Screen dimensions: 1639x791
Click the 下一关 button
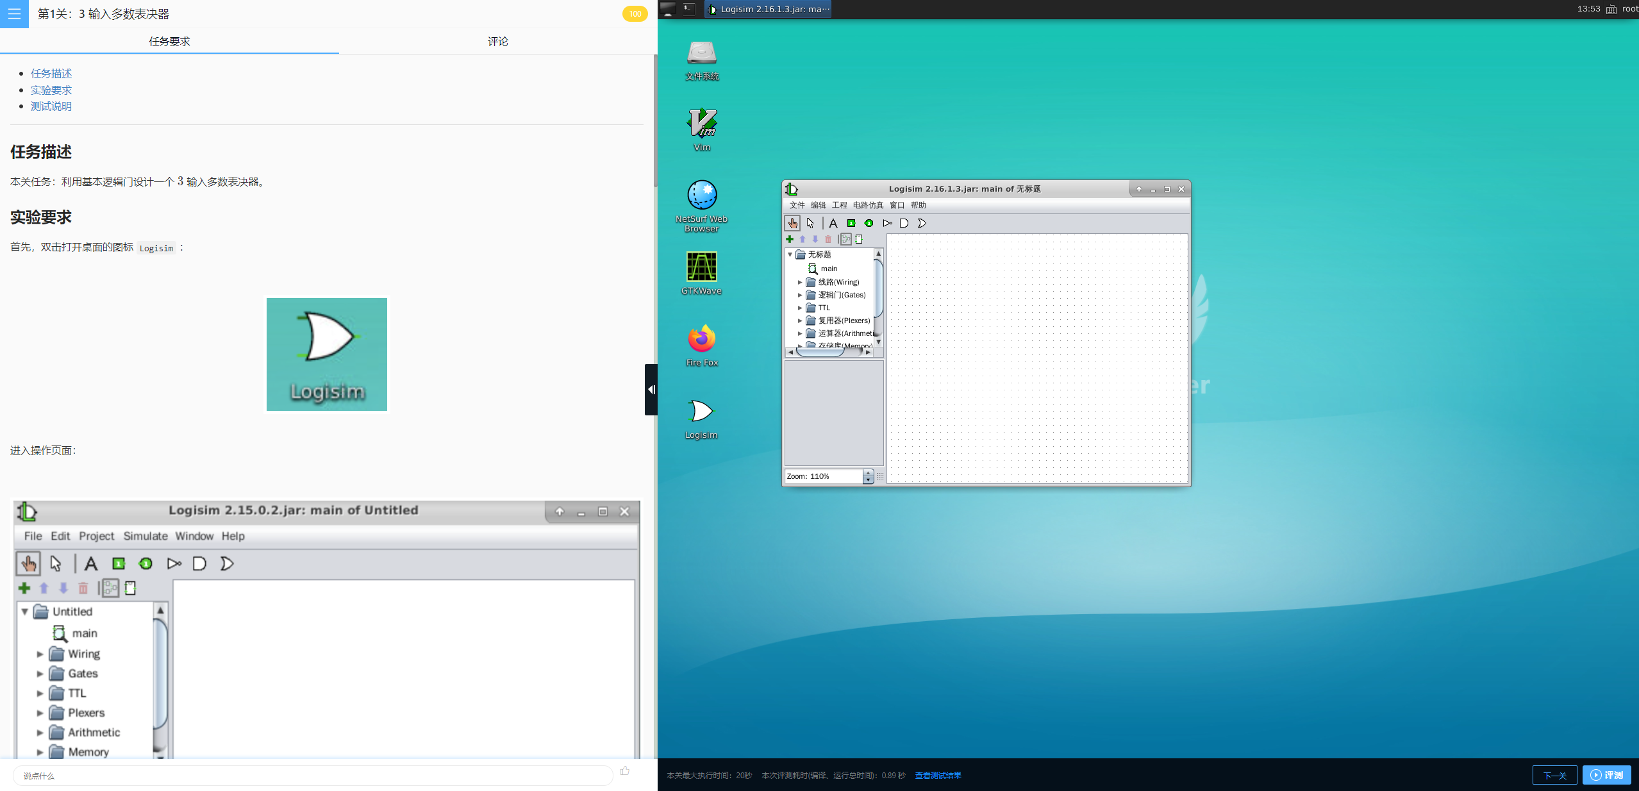(1554, 775)
